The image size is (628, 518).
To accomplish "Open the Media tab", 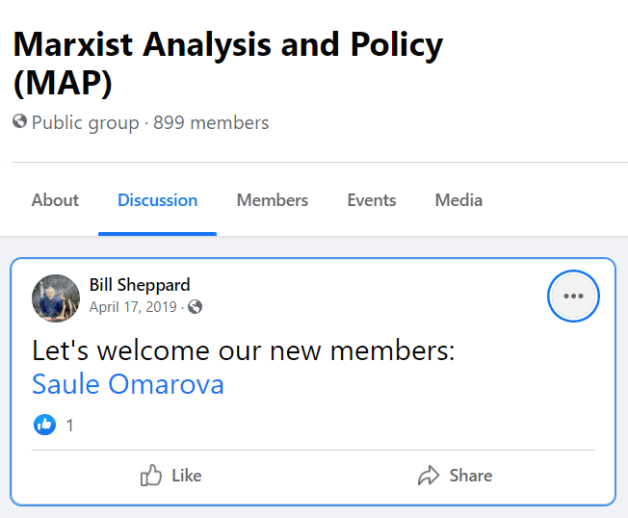I will 458,200.
